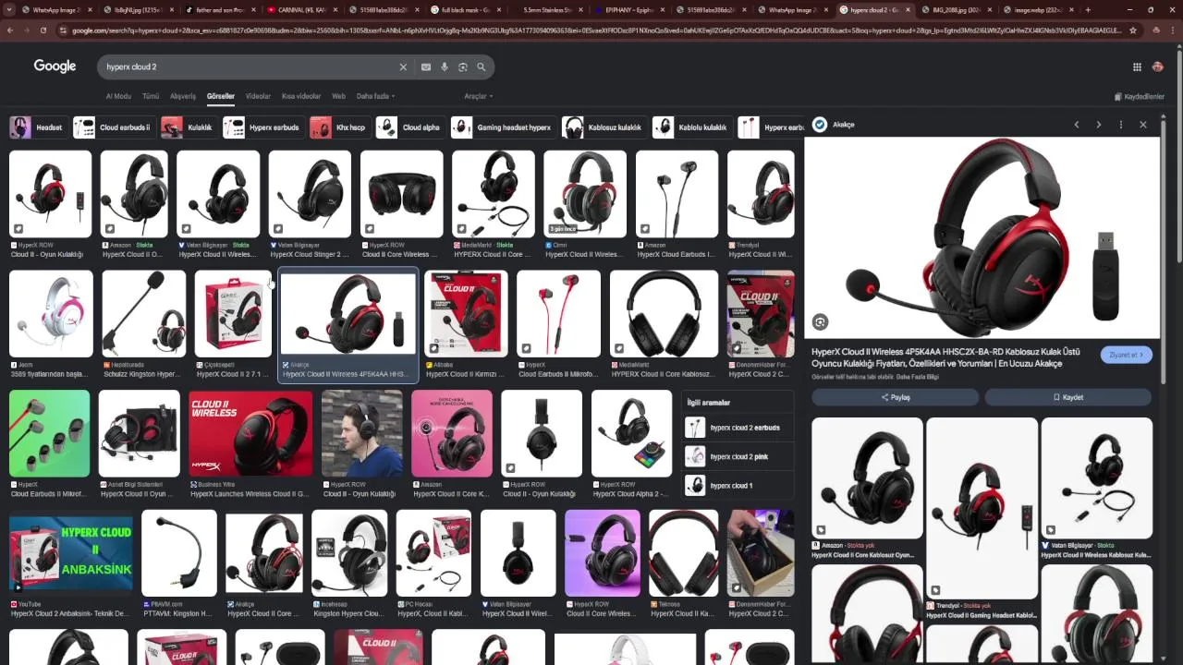Bookmark this page with the star icon
The image size is (1183, 665).
(x=1133, y=30)
